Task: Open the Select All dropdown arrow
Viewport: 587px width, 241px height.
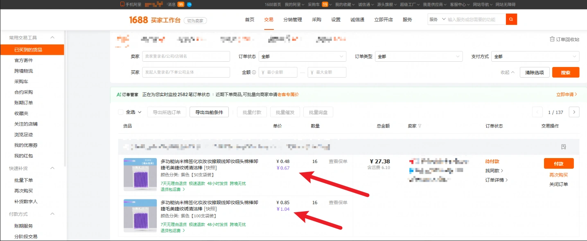Action: point(140,112)
